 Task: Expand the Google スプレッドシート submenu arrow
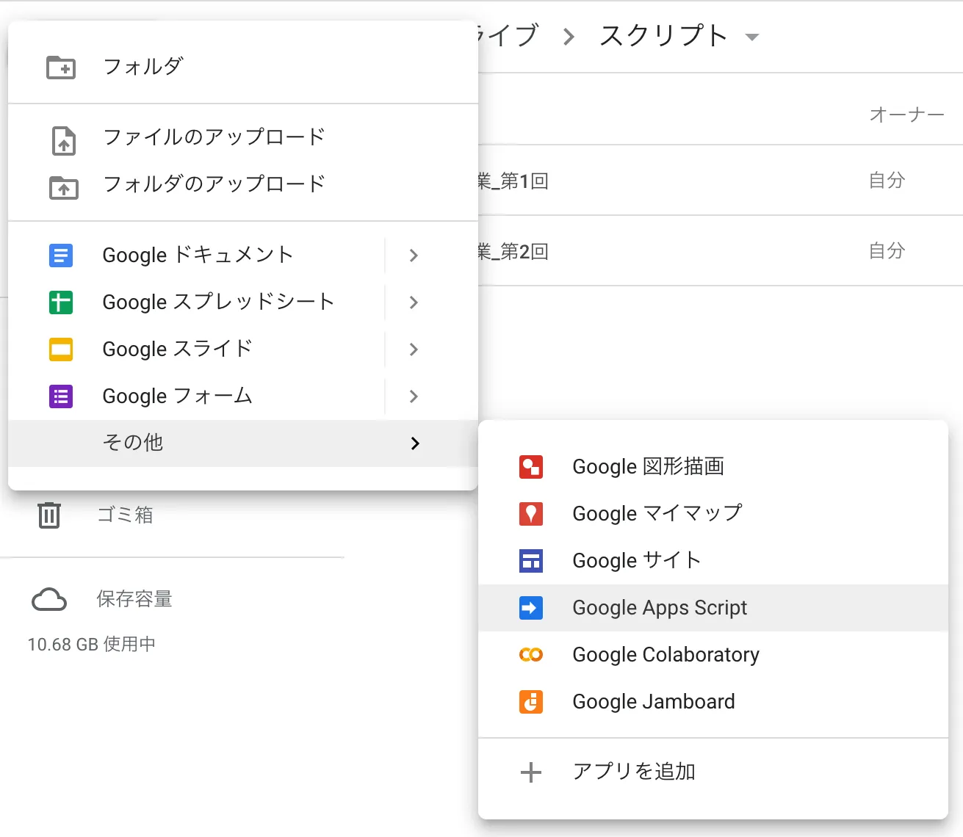(414, 302)
